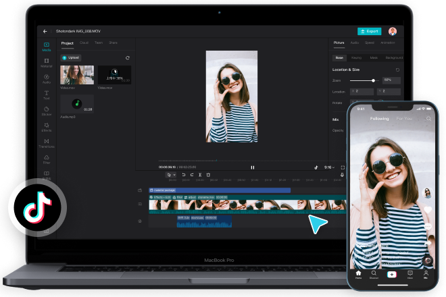Image resolution: width=446 pixels, height=297 pixels.
Task: Open the Effects sidebar icon
Action: click(47, 127)
